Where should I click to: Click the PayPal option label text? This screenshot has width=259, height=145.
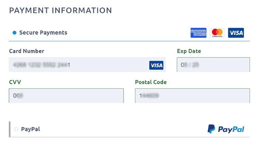[x=30, y=129]
